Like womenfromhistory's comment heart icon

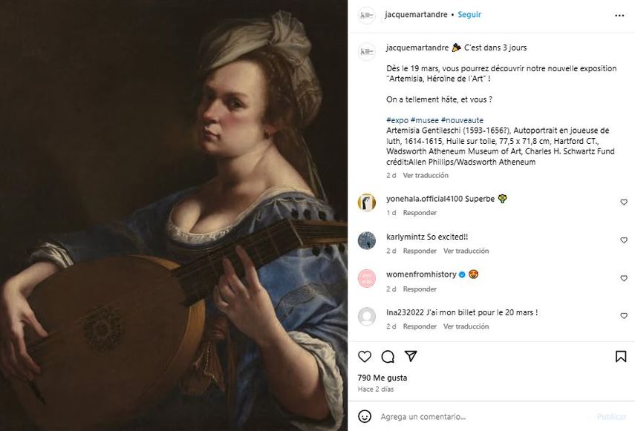(x=623, y=278)
